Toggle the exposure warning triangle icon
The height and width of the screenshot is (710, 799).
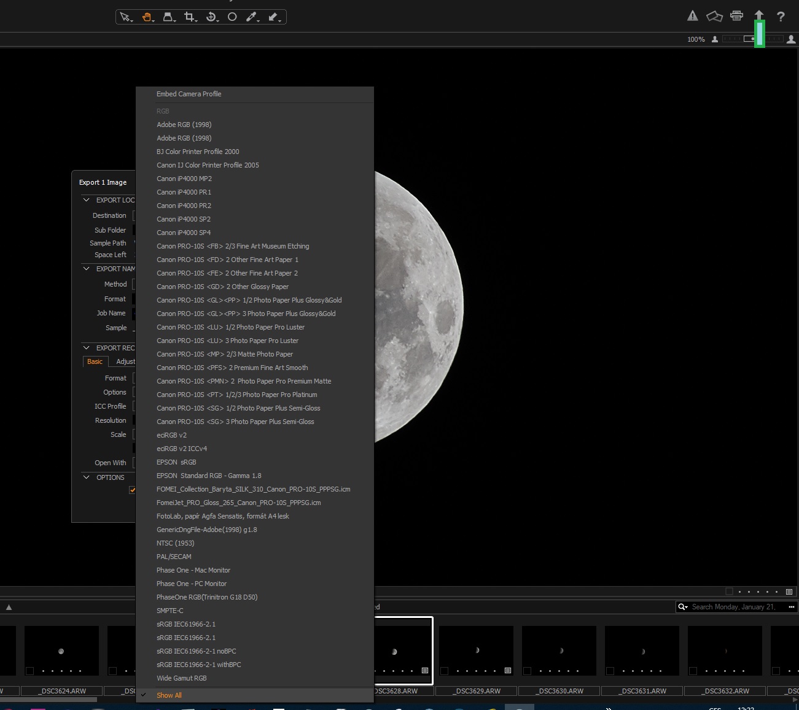pos(693,16)
